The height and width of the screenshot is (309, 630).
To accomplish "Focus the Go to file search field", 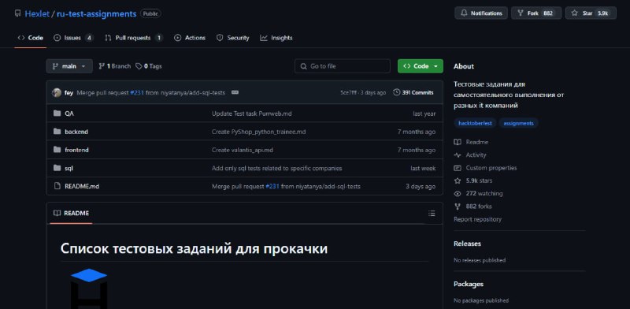I will [343, 66].
